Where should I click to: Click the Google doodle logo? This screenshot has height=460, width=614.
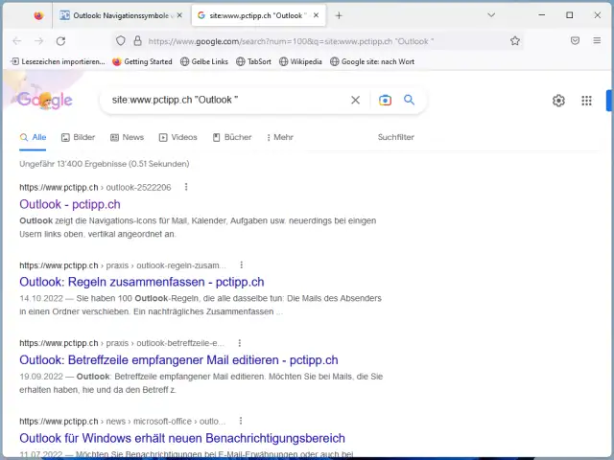(44, 100)
